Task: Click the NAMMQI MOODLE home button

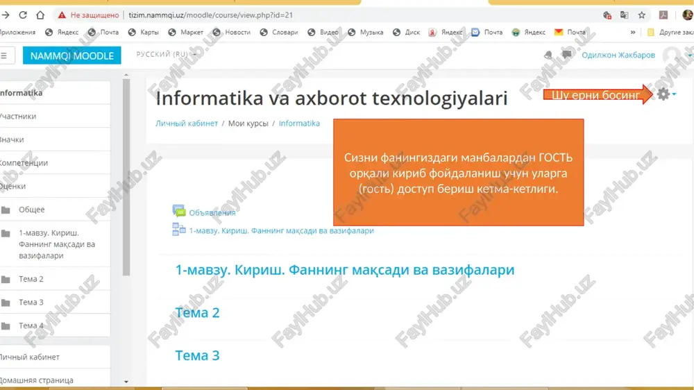Action: 71,56
